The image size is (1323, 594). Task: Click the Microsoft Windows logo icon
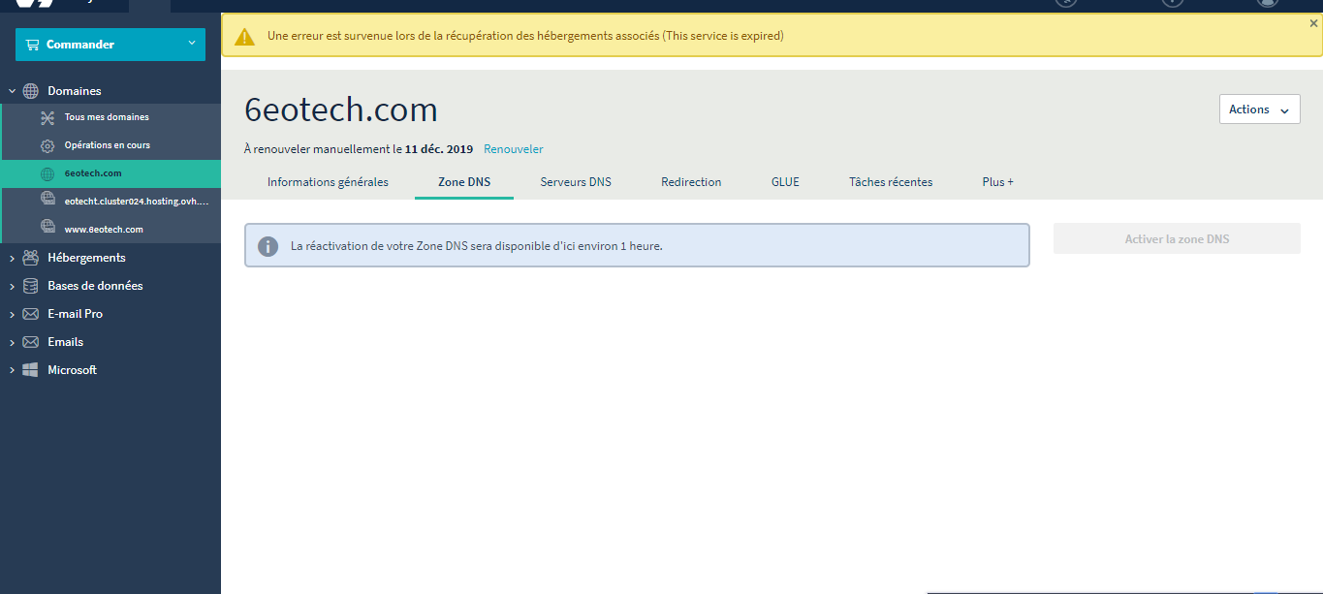(31, 370)
